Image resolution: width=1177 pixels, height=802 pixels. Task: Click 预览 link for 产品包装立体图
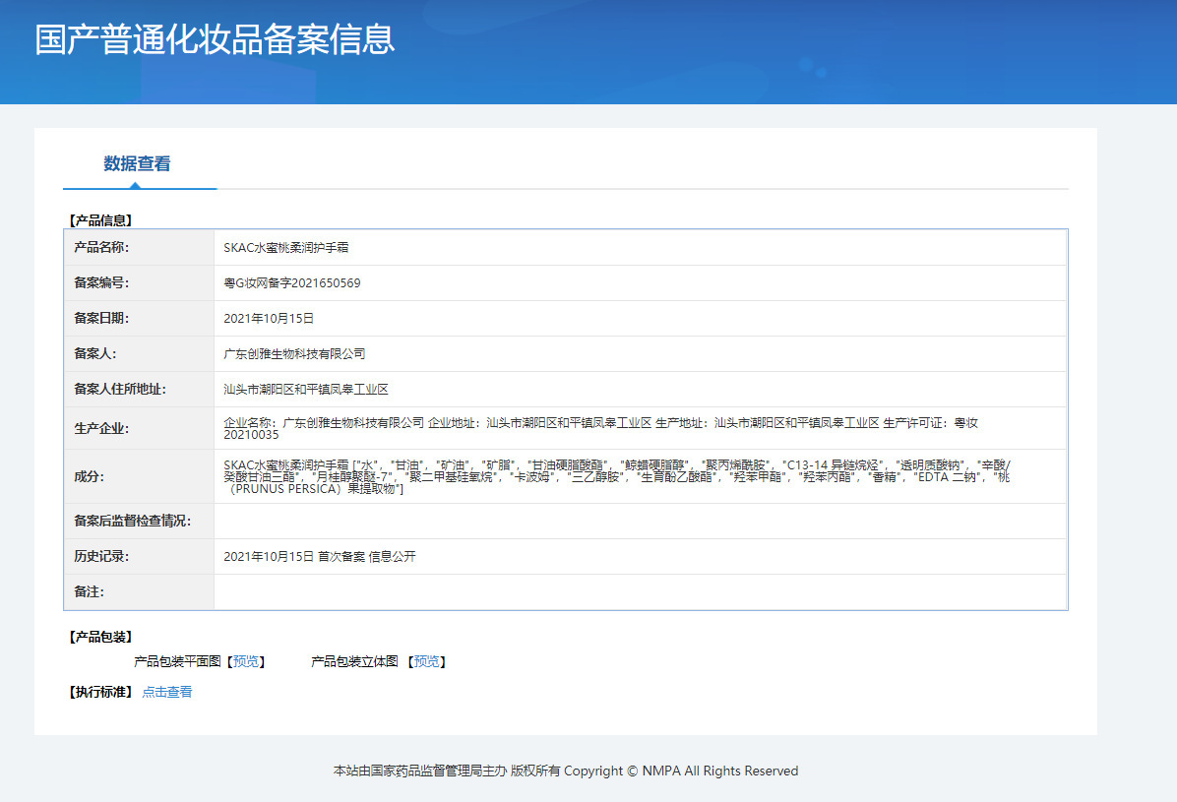[x=427, y=661]
